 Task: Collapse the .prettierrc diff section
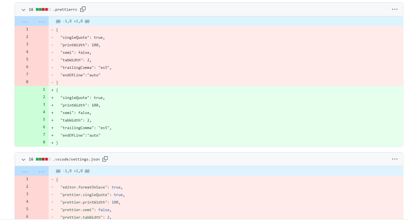(23, 9)
